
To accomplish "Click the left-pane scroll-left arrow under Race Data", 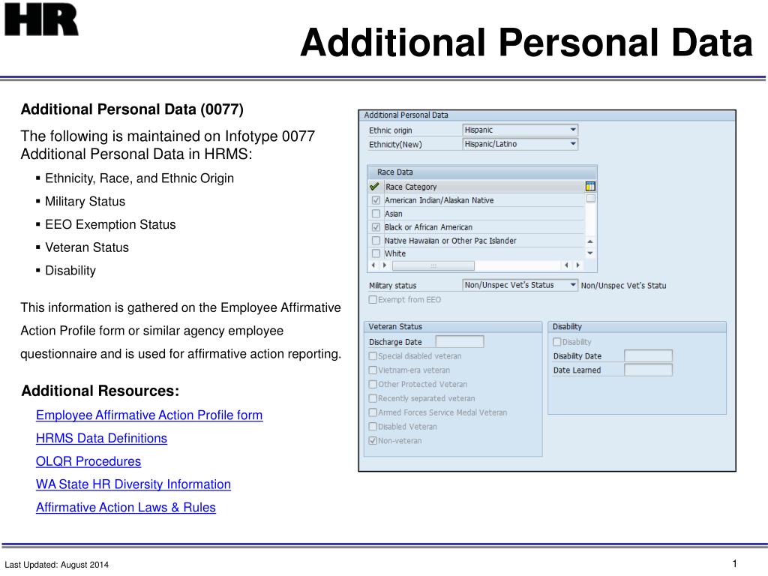I will 373,265.
